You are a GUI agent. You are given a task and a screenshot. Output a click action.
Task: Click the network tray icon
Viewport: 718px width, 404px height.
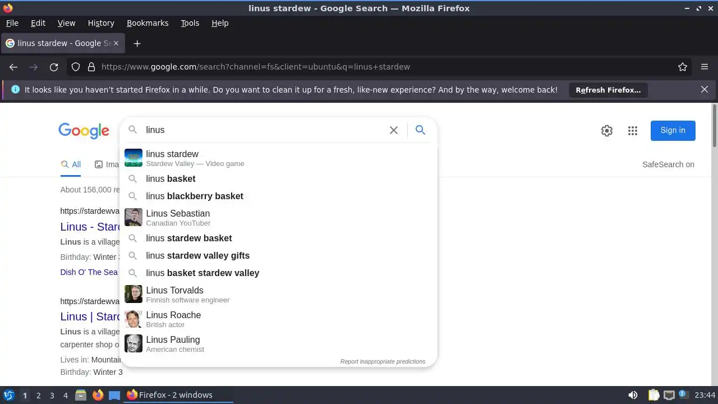[x=669, y=395]
